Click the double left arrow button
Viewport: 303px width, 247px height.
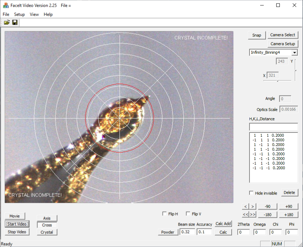[x=246, y=214]
